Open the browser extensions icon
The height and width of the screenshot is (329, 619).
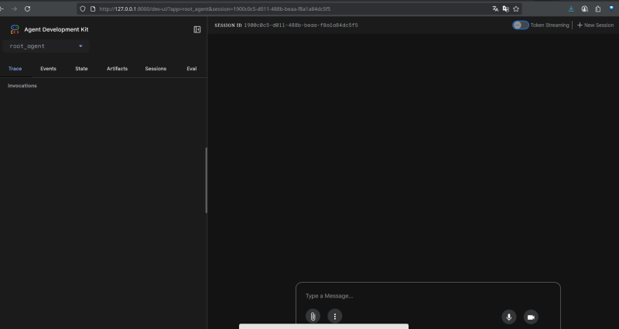pos(598,8)
